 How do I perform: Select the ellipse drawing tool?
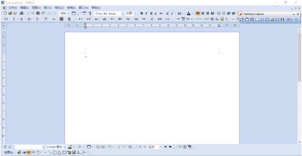pyautogui.click(x=55, y=152)
